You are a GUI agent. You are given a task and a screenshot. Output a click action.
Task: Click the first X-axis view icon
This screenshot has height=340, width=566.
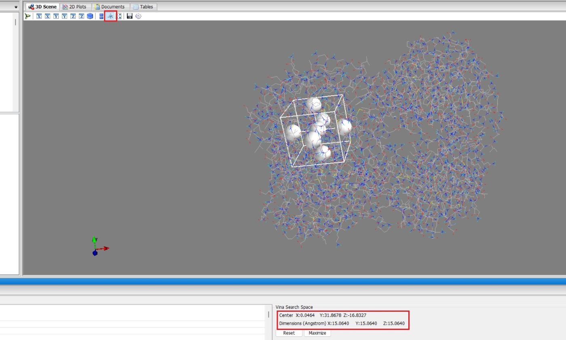(39, 16)
